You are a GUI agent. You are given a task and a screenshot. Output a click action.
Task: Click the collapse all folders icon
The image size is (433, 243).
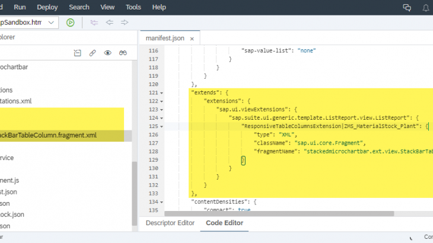point(77,53)
